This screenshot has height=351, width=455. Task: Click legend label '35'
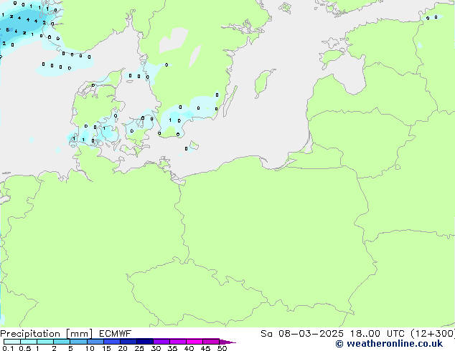[x=172, y=348]
